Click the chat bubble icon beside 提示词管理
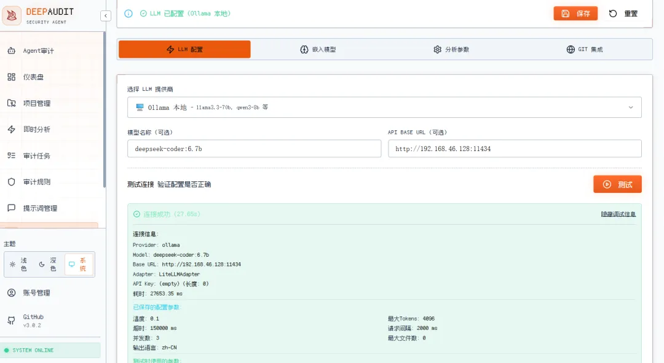The height and width of the screenshot is (363, 664). click(12, 208)
